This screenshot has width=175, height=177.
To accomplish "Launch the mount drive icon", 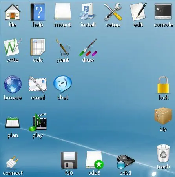I will tap(63, 11).
